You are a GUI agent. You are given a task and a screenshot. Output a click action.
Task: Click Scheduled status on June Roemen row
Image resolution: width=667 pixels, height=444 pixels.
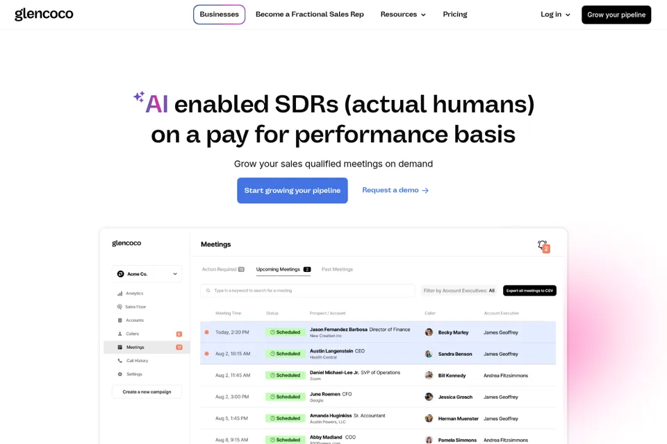point(286,397)
